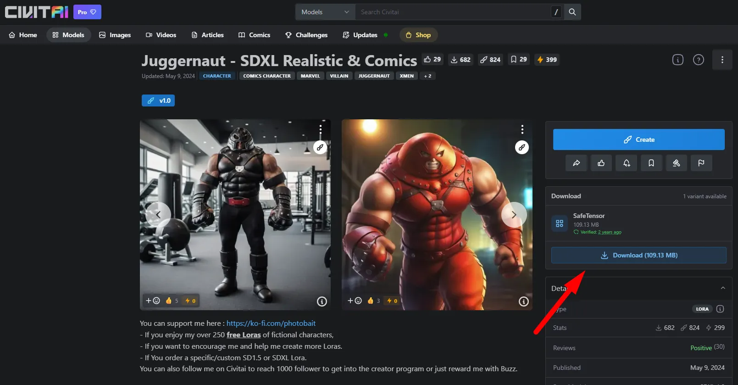Select the JUGGERNAUT tag
The width and height of the screenshot is (738, 385).
click(x=374, y=76)
